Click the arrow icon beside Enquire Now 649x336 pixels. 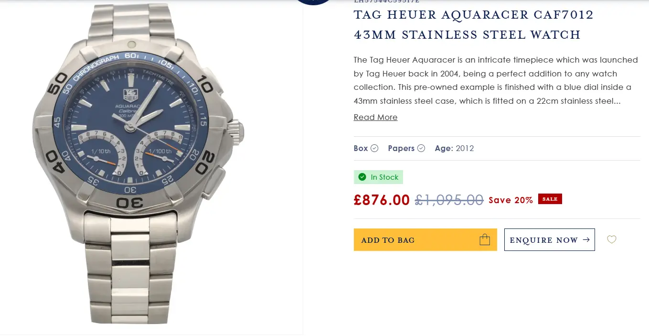click(586, 240)
